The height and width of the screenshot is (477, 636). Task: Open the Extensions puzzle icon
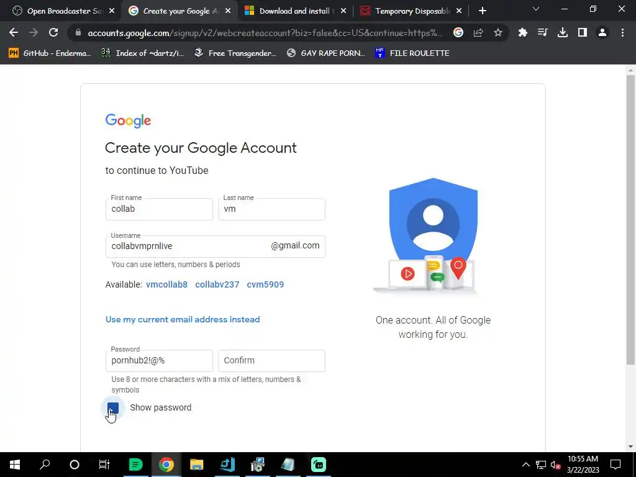[523, 32]
